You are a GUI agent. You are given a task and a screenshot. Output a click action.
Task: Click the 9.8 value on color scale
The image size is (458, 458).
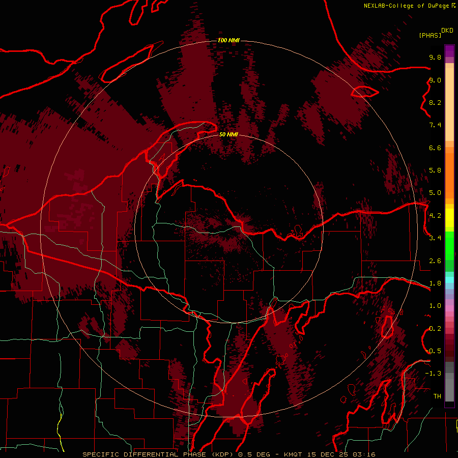pos(435,57)
